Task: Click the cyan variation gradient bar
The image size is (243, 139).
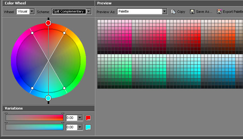Action: pyautogui.click(x=34, y=127)
